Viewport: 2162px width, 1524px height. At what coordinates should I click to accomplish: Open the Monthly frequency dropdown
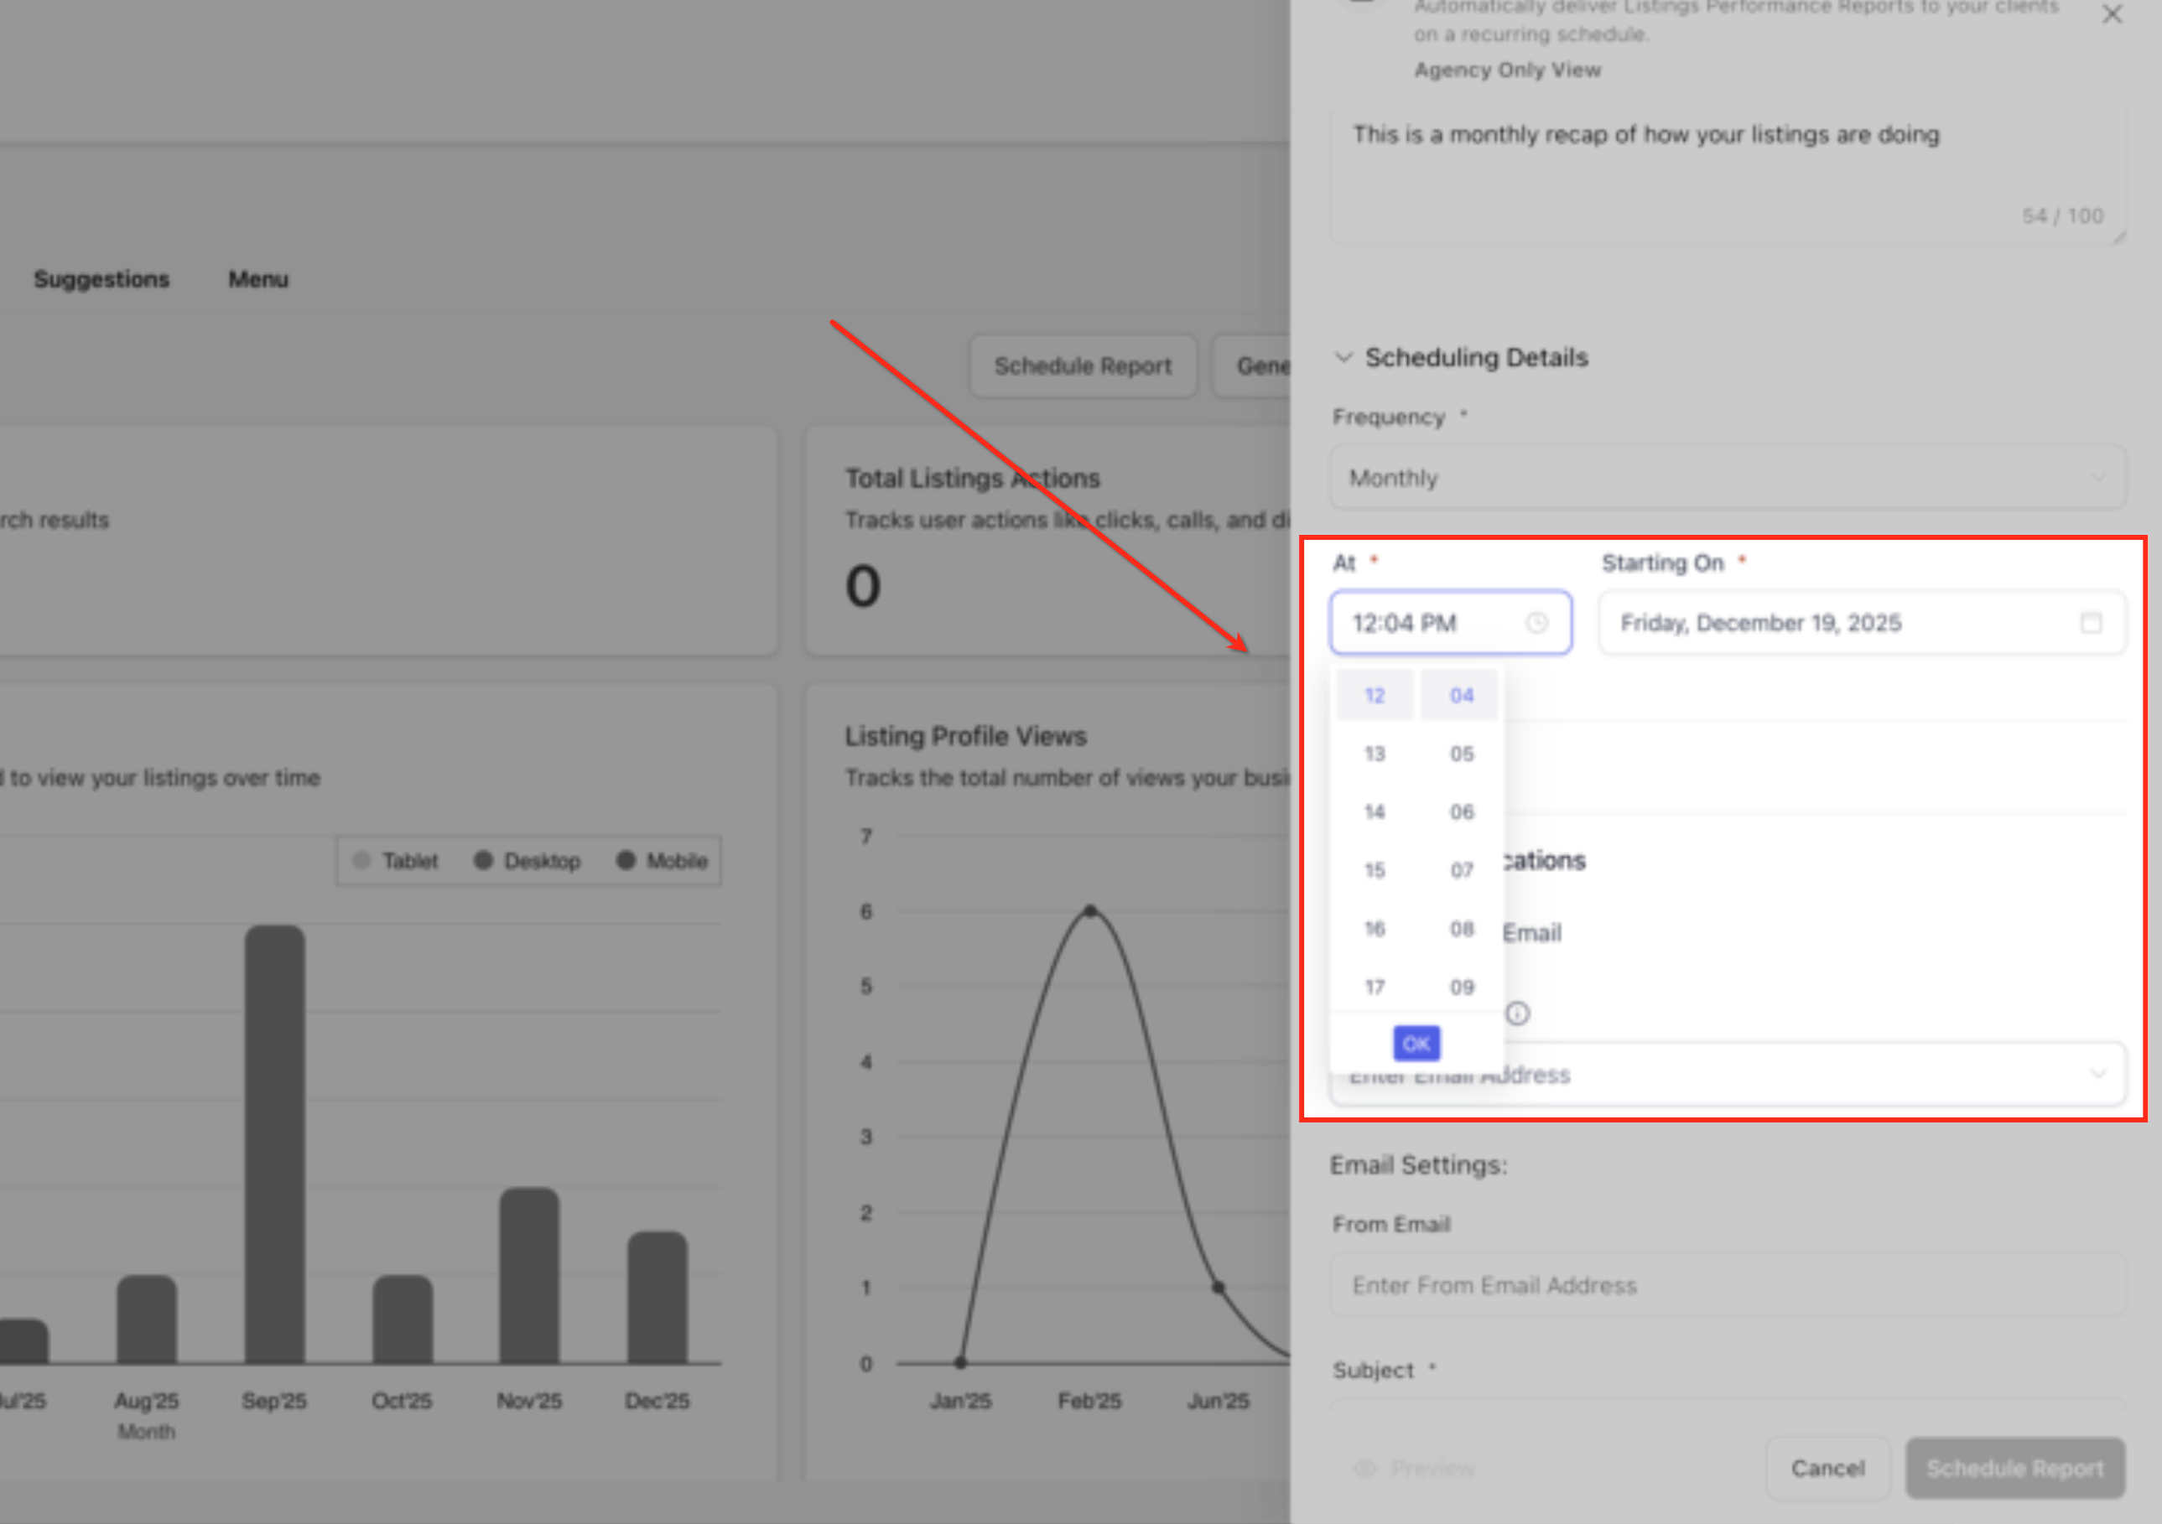pos(1727,477)
